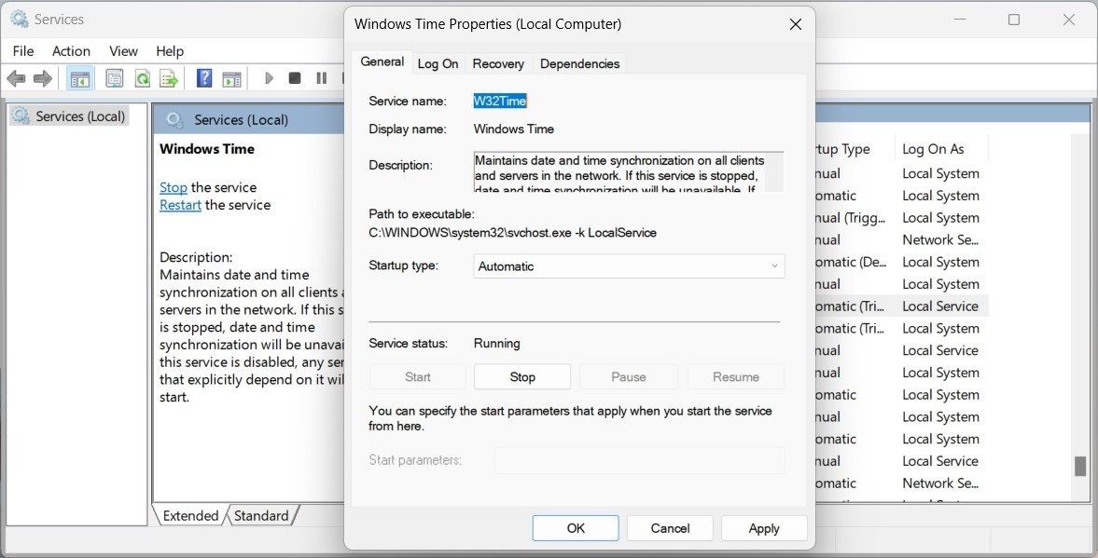This screenshot has height=558, width=1098.
Task: Switch to the Extended view tab
Action: click(190, 515)
